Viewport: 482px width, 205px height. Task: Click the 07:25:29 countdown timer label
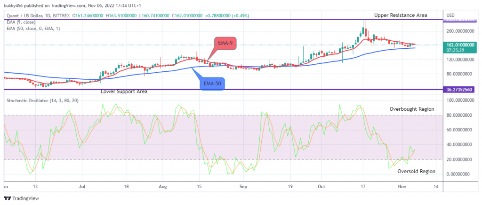point(456,50)
